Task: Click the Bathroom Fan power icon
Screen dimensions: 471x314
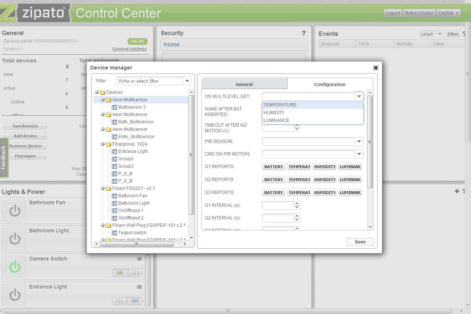Action: click(15, 211)
